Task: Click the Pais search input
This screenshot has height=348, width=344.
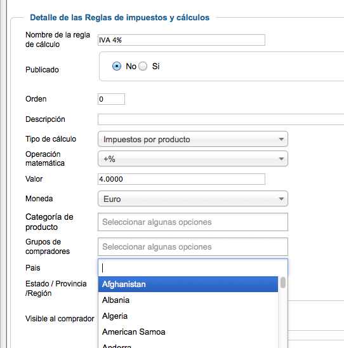Action: 193,267
